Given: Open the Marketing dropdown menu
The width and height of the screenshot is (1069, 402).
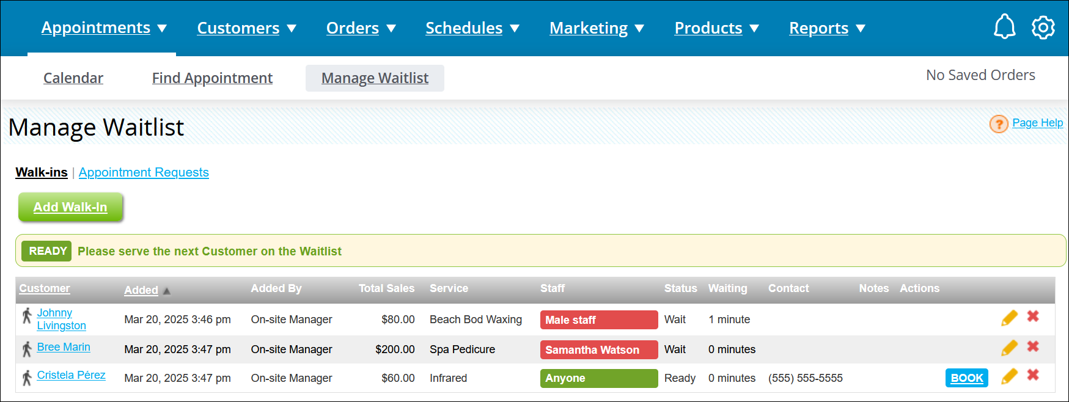Looking at the screenshot, I should (x=597, y=28).
